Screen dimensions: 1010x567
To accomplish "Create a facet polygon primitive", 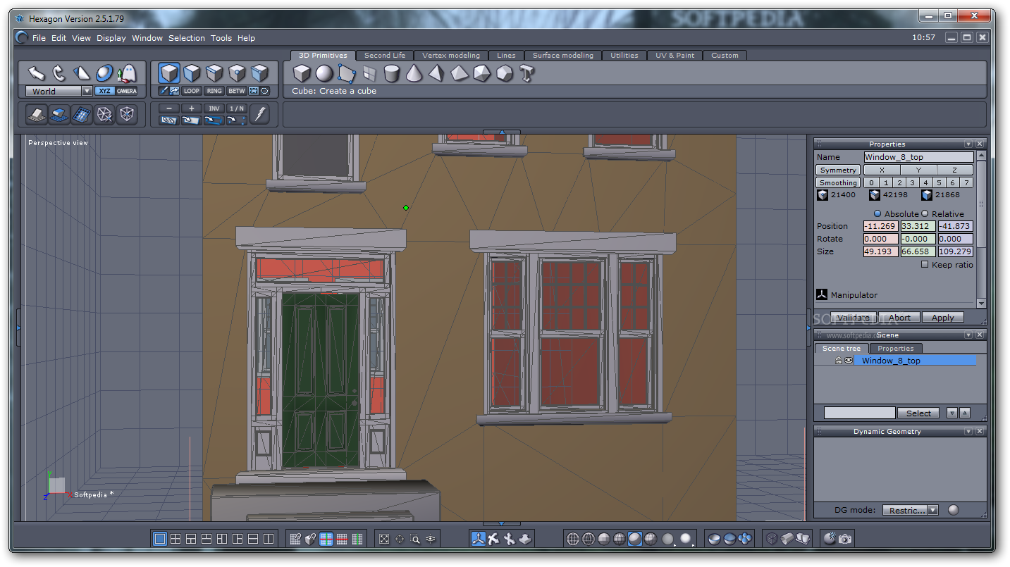I will (347, 73).
